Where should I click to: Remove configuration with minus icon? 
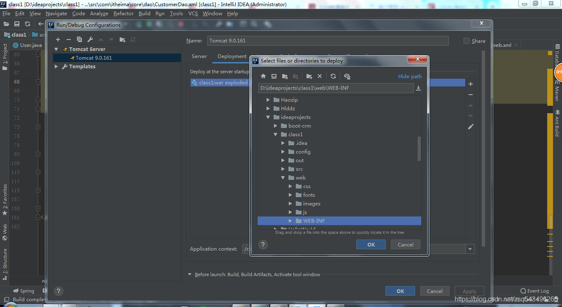coord(69,40)
